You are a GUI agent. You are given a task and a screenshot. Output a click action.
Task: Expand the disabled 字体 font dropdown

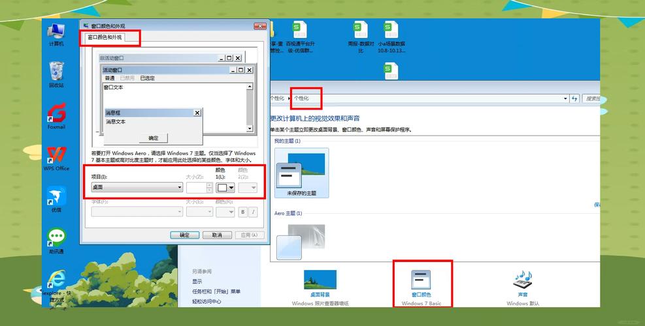[137, 212]
